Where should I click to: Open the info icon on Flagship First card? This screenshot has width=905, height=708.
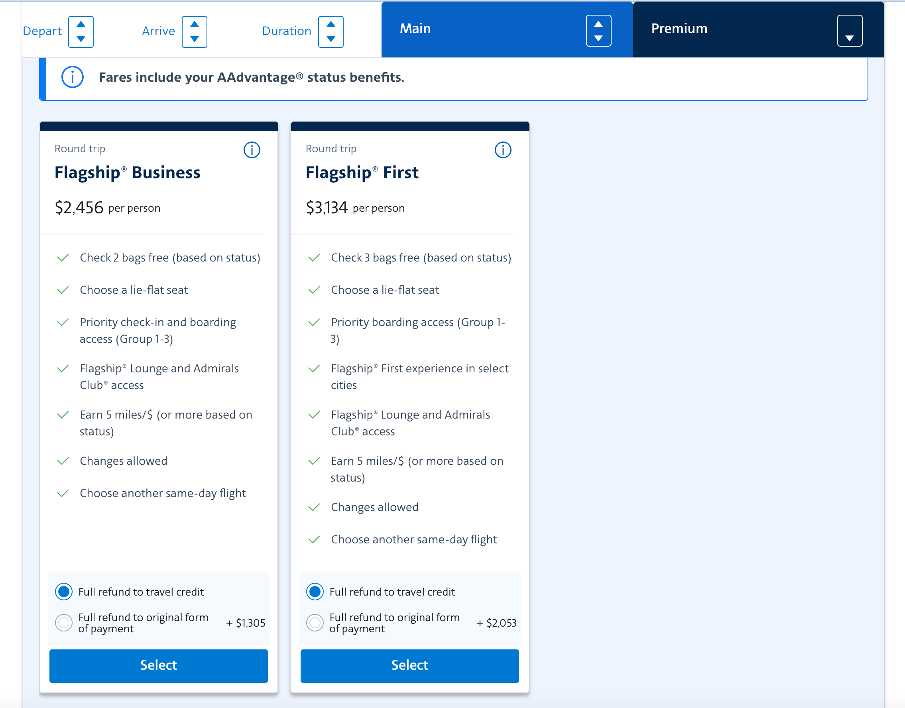coord(502,150)
